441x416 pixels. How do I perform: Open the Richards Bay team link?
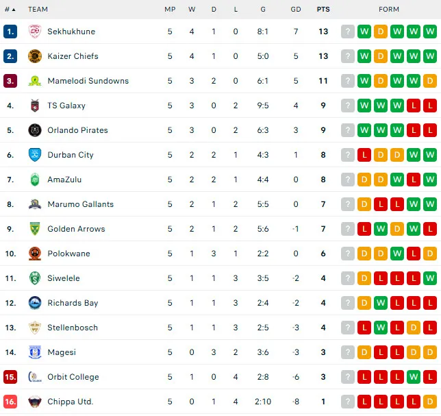pyautogui.click(x=73, y=303)
